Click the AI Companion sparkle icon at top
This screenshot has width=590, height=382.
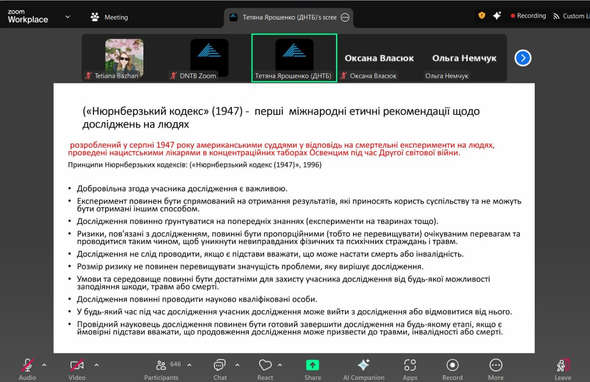coord(497,16)
